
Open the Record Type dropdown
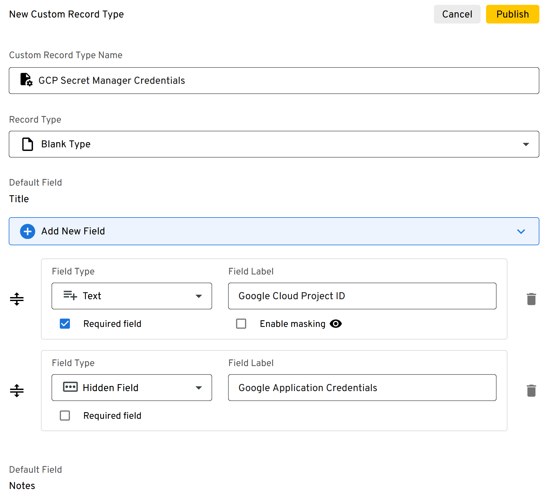click(526, 144)
